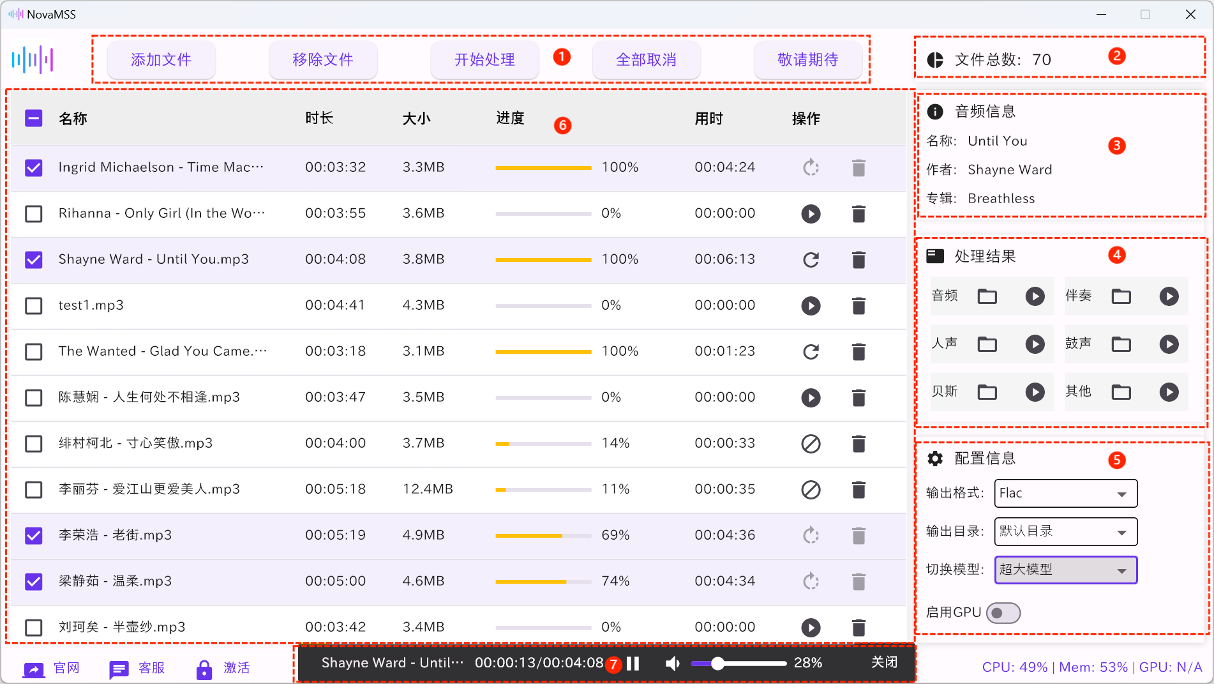
Task: Open the 切换模型 dropdown
Action: point(1065,570)
